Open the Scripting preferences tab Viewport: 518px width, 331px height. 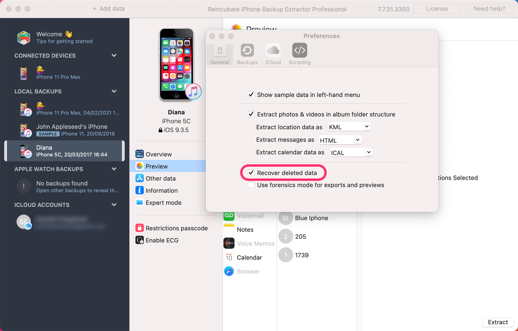coord(300,54)
